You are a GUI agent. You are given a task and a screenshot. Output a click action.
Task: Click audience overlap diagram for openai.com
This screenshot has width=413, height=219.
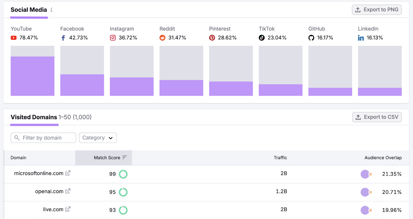[x=366, y=192]
